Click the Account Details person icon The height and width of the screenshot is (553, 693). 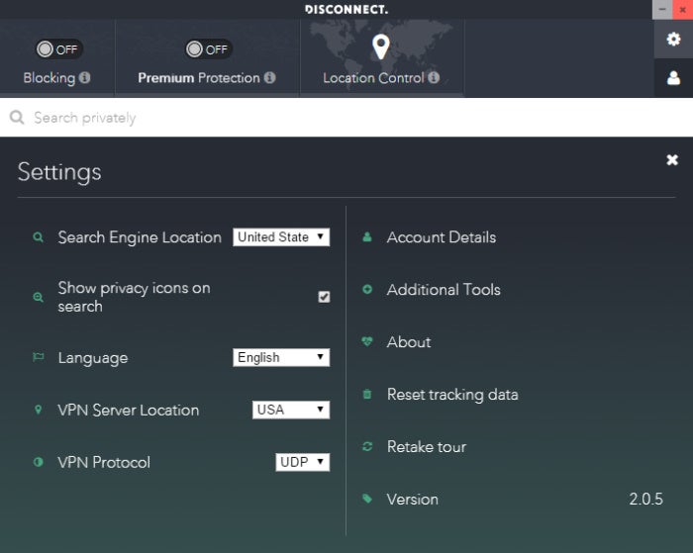point(367,237)
